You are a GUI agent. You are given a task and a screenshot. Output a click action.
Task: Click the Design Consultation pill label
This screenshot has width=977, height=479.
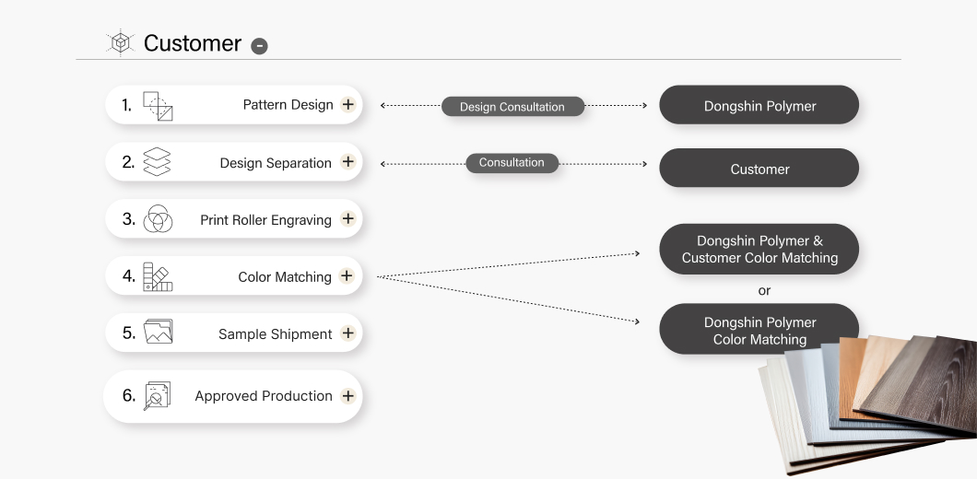512,107
